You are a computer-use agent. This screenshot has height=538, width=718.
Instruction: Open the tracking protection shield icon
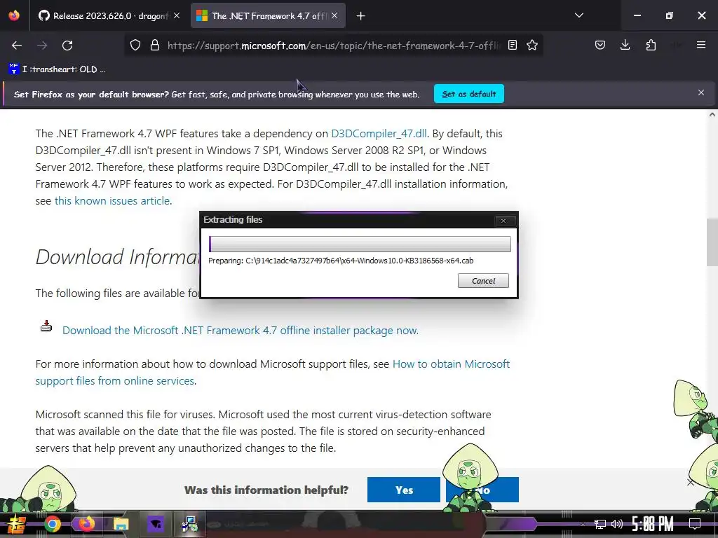(x=135, y=46)
